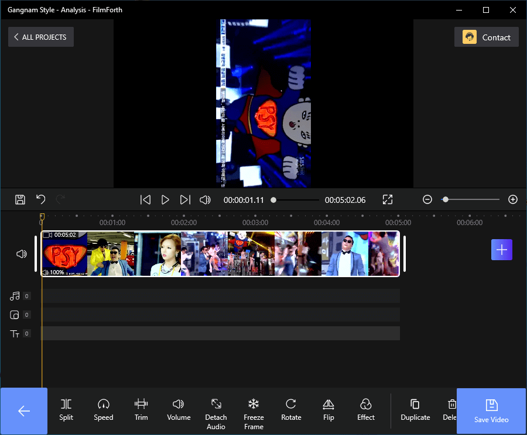
Task: Open the Trim tool
Action: point(141,410)
